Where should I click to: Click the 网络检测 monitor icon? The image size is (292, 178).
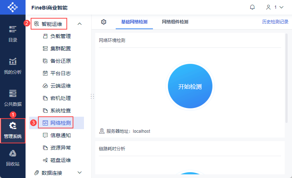tap(45, 123)
